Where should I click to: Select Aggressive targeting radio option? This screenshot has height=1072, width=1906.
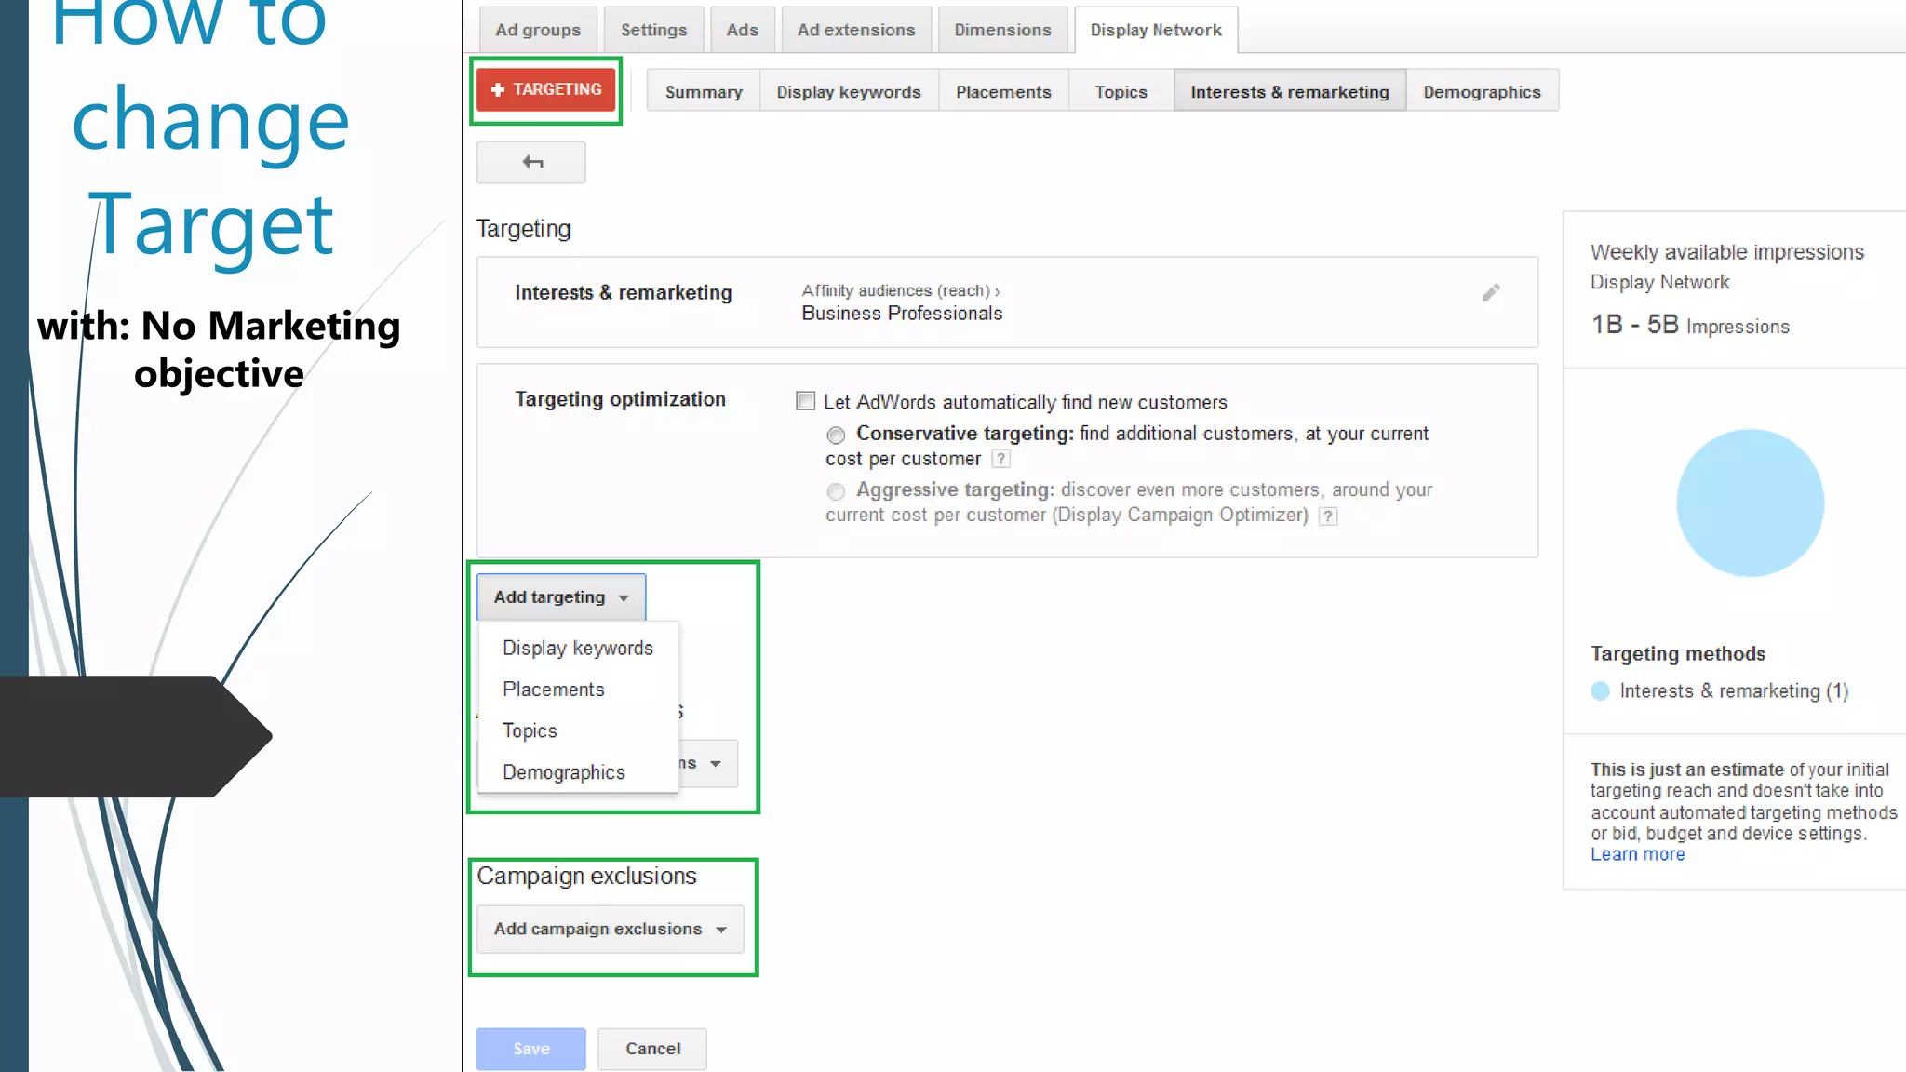(836, 491)
